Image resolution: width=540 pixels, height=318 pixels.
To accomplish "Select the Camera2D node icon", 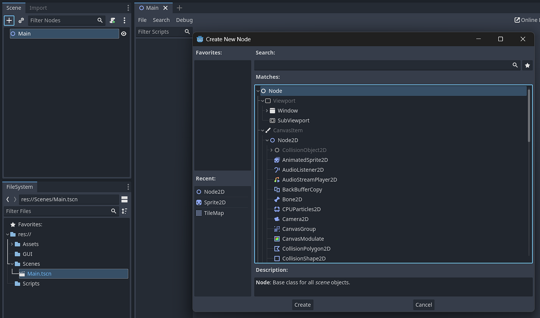I will (x=277, y=219).
